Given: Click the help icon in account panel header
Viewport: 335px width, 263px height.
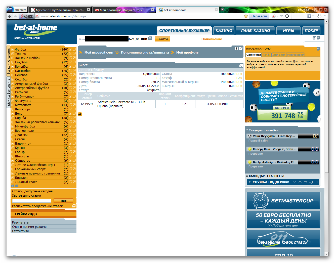Looking at the screenshot, I should coord(236,48).
